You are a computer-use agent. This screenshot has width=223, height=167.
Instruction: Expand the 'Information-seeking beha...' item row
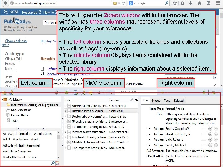(66, 127)
